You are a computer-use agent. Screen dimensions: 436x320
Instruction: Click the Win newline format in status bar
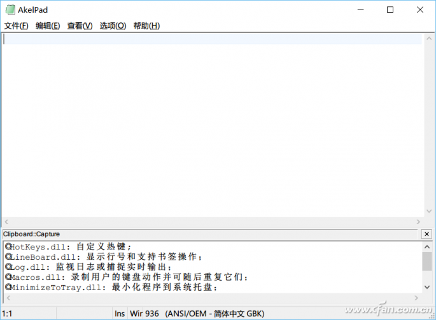[136, 314]
